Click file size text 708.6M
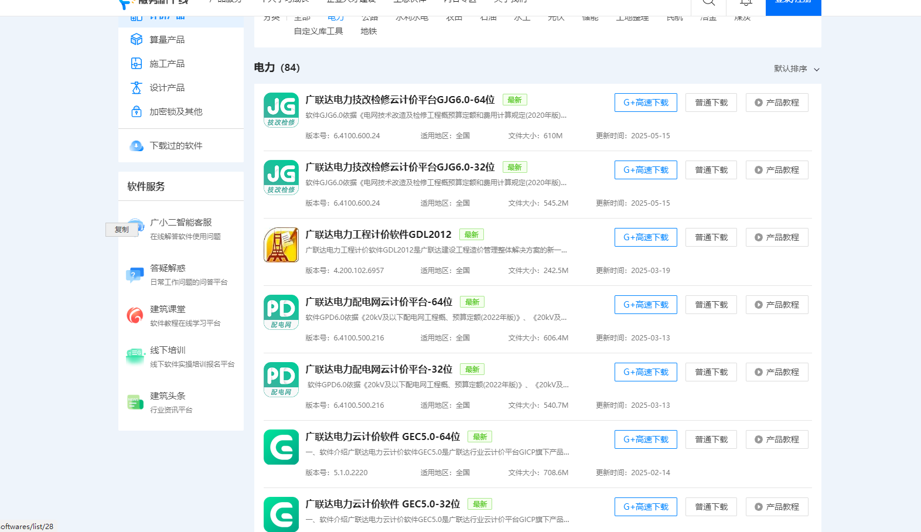The height and width of the screenshot is (532, 921). click(555, 473)
